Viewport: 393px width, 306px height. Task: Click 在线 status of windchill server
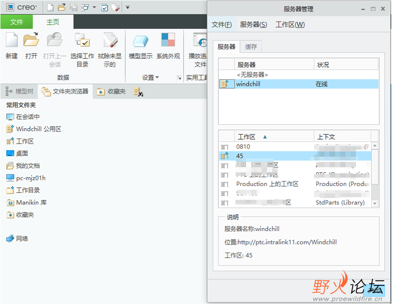point(321,84)
